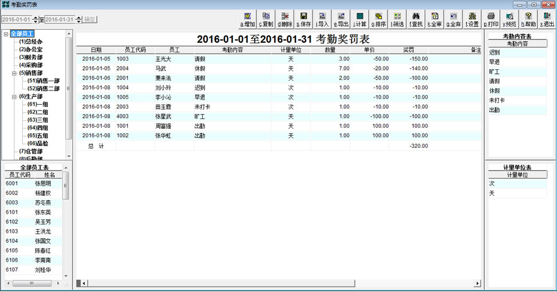Open the 帮助 (help) tool
Screen dimensions: 557x292
tap(528, 19)
